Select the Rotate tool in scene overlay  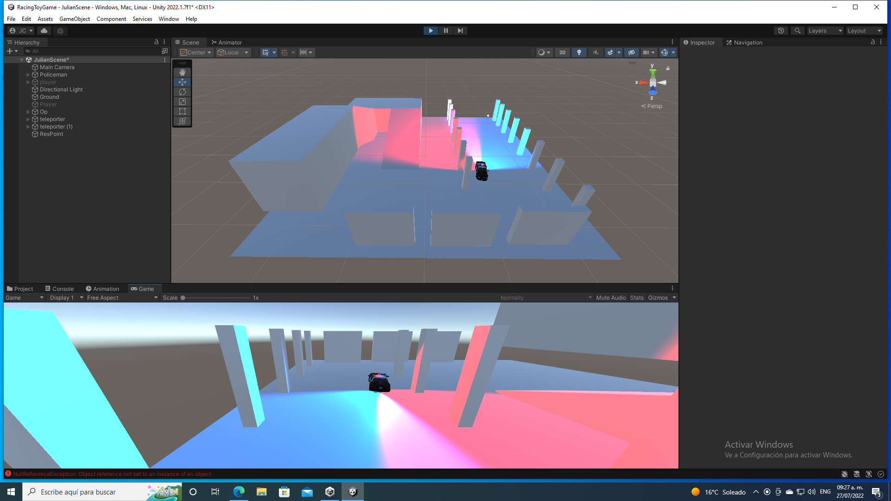click(x=182, y=92)
